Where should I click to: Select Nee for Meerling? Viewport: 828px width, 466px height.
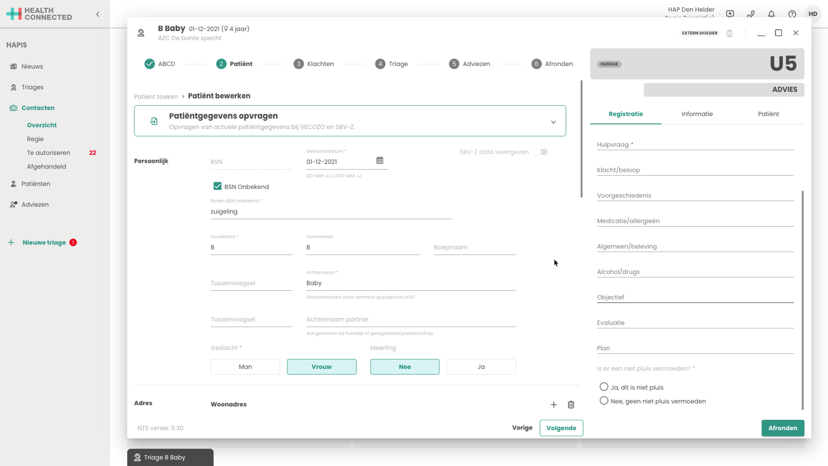(x=405, y=367)
